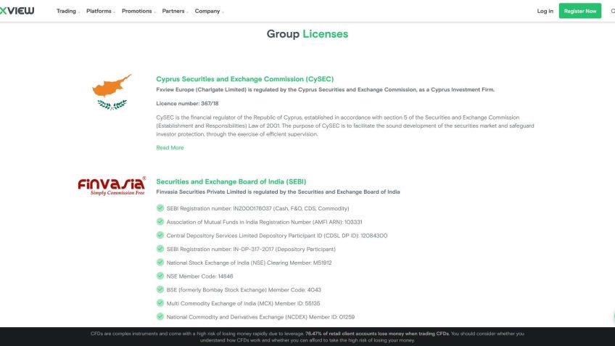Click checkmark icon beside NCDEX Member ID
This screenshot has height=346, width=615.
point(160,316)
